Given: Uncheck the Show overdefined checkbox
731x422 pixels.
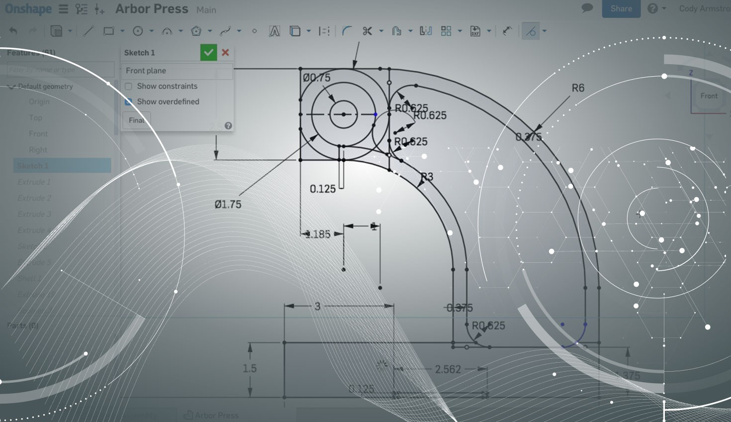Looking at the screenshot, I should tap(128, 102).
